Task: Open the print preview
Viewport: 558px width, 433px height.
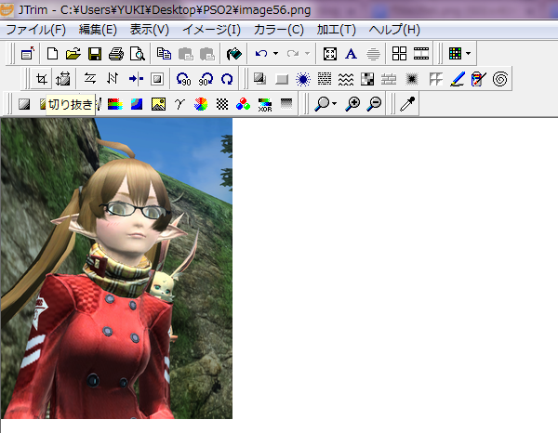Action: (x=137, y=54)
